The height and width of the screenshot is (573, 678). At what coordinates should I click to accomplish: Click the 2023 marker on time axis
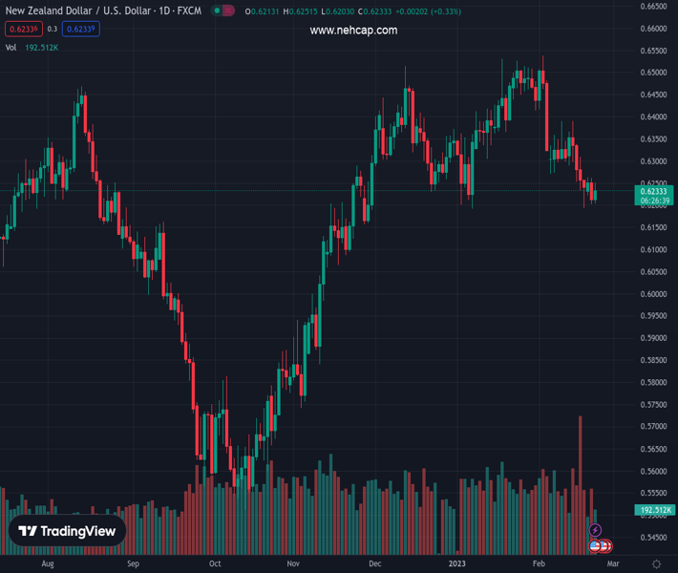[x=458, y=563]
